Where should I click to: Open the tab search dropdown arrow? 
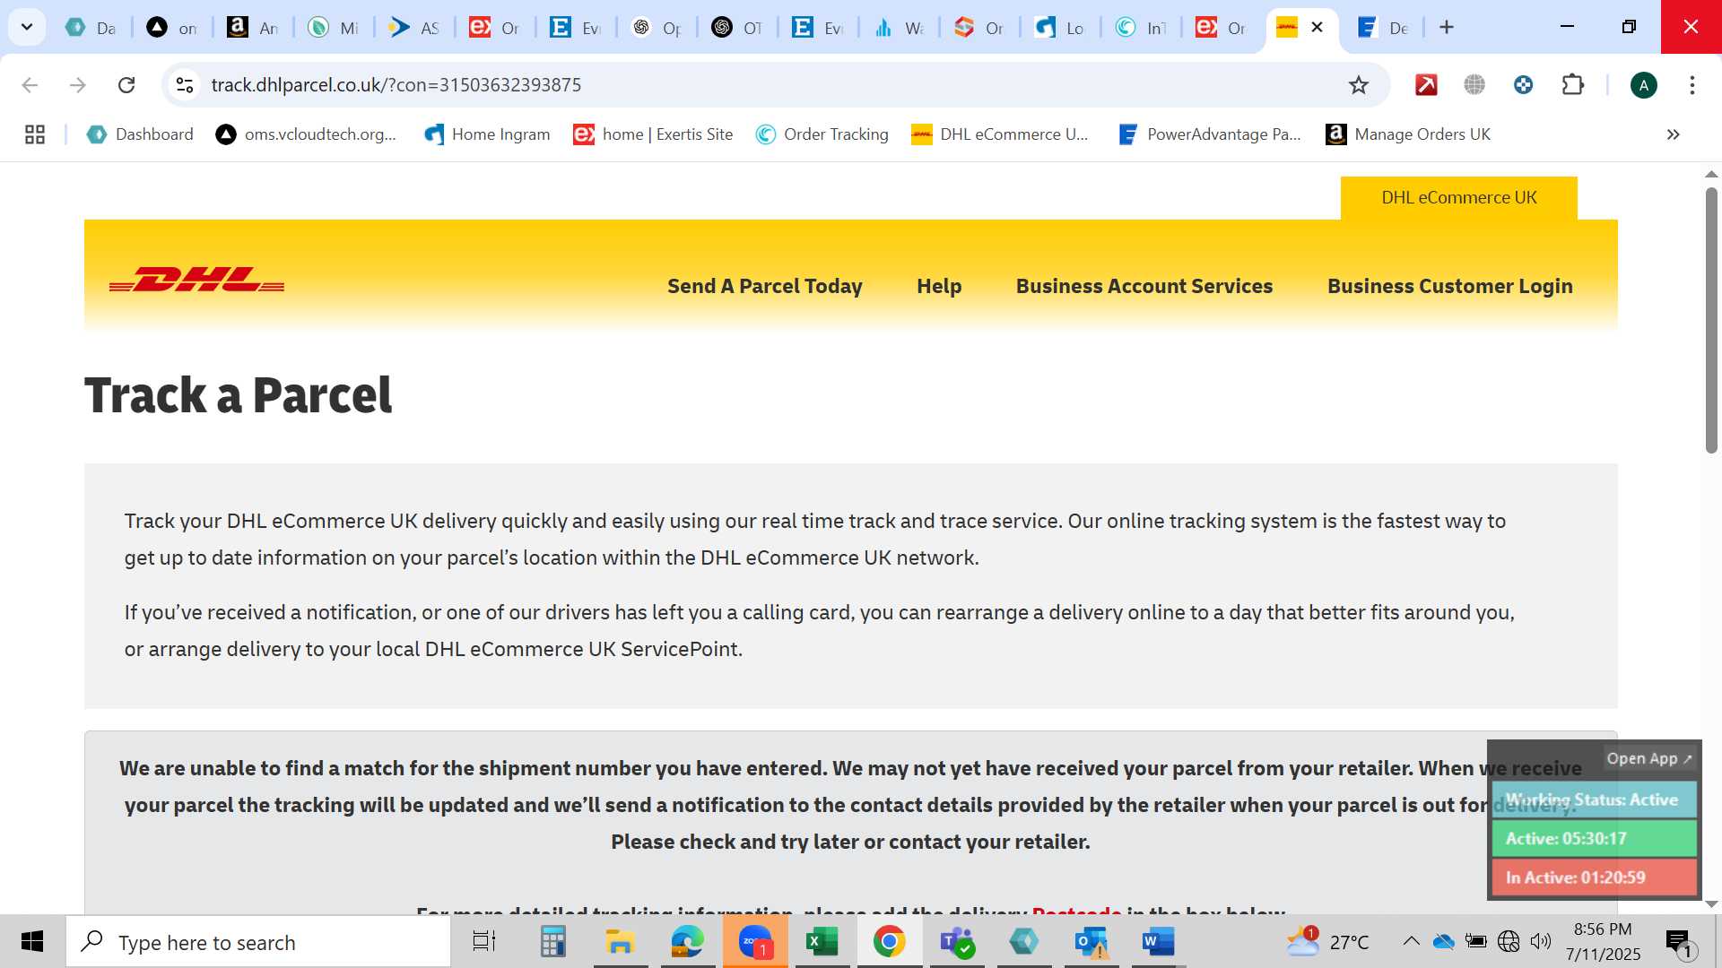pyautogui.click(x=27, y=27)
